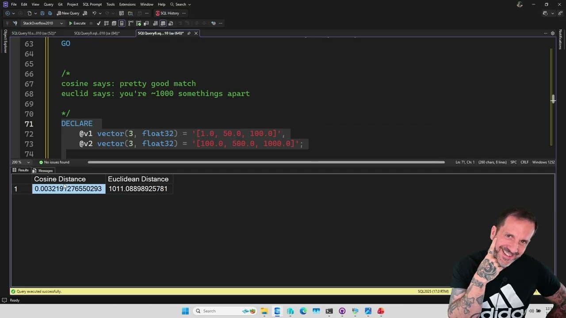
Task: Open File Explorer from the taskbar
Action: (264, 311)
